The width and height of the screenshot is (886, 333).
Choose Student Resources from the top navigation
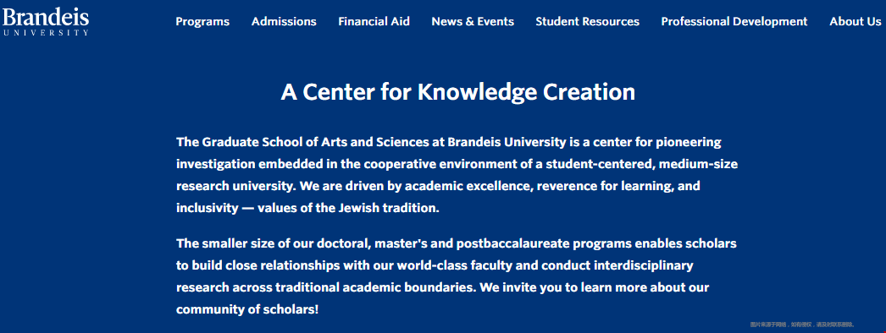587,21
